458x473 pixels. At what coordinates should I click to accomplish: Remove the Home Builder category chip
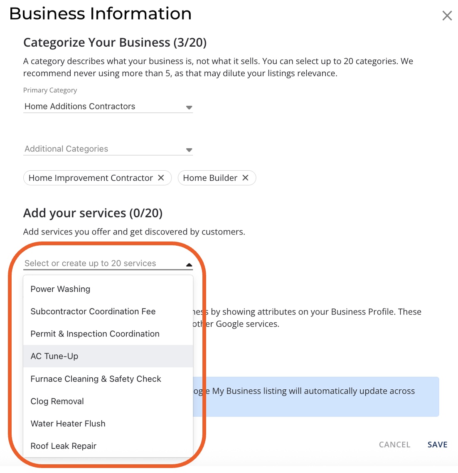click(x=246, y=178)
